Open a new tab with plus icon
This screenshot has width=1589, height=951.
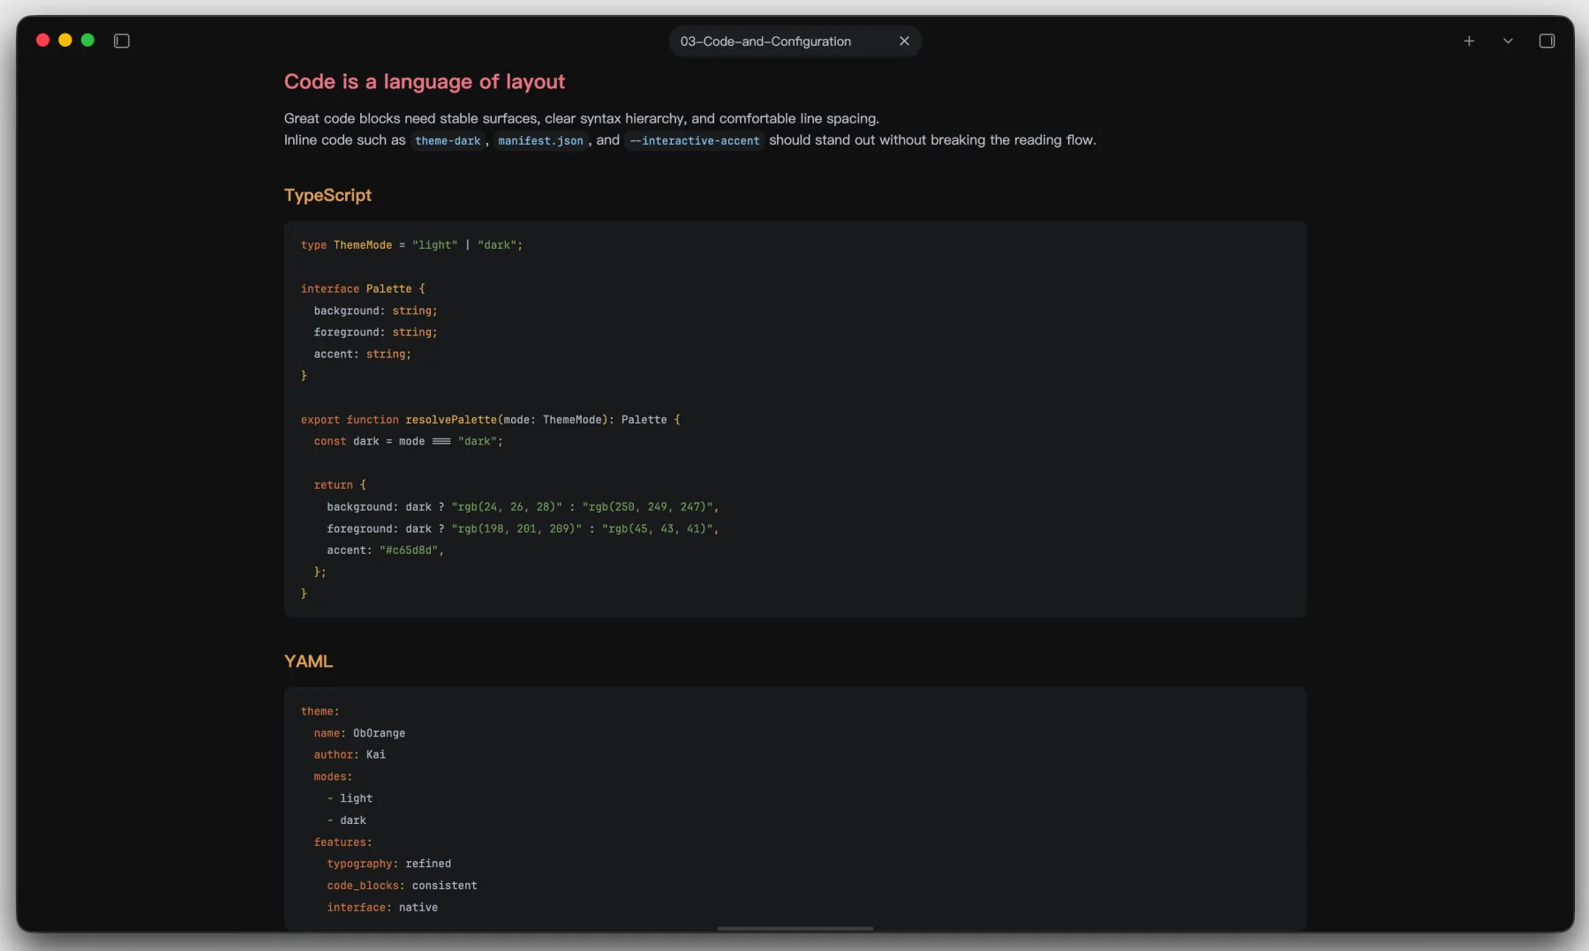pos(1469,41)
